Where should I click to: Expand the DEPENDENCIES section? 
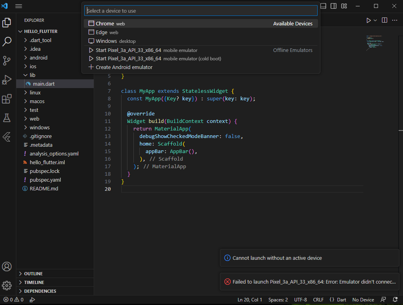point(55,291)
